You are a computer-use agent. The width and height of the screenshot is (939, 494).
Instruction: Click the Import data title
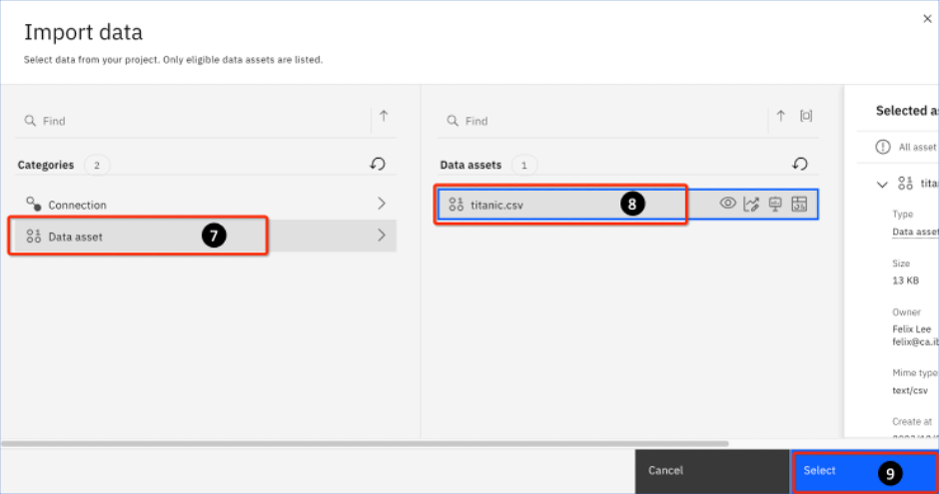[83, 32]
